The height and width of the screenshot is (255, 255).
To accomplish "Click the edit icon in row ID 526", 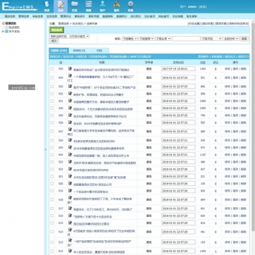I will [x=70, y=140].
